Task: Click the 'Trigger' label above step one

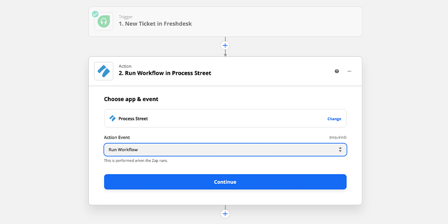Action: (126, 17)
